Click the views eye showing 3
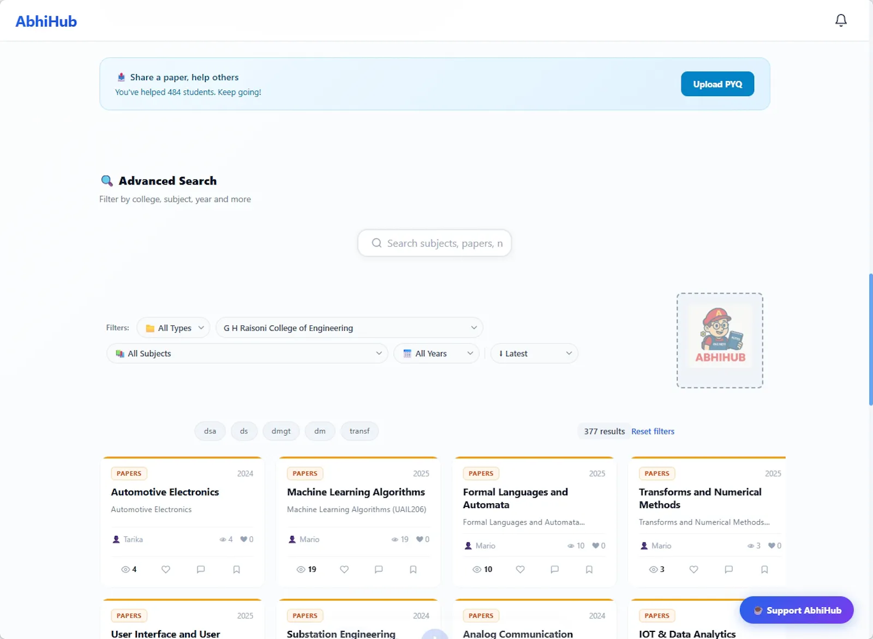The height and width of the screenshot is (639, 873). click(x=657, y=569)
